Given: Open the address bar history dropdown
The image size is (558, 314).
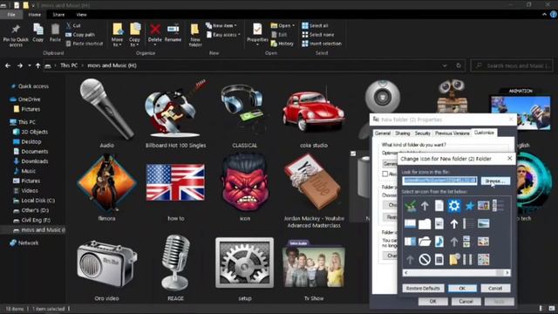Looking at the screenshot, I should [x=445, y=65].
